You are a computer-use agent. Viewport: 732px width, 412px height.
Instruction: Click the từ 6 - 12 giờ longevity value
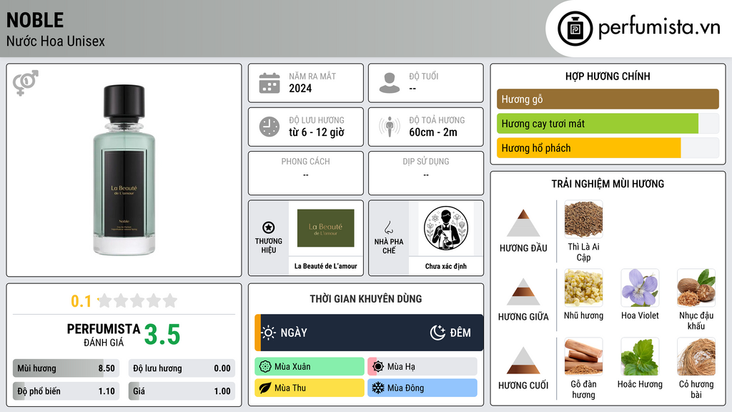pos(317,132)
